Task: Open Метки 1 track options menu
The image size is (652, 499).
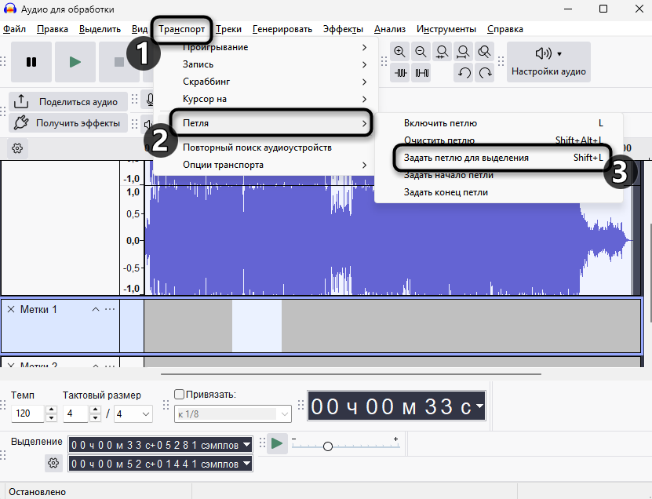Action: click(x=110, y=309)
